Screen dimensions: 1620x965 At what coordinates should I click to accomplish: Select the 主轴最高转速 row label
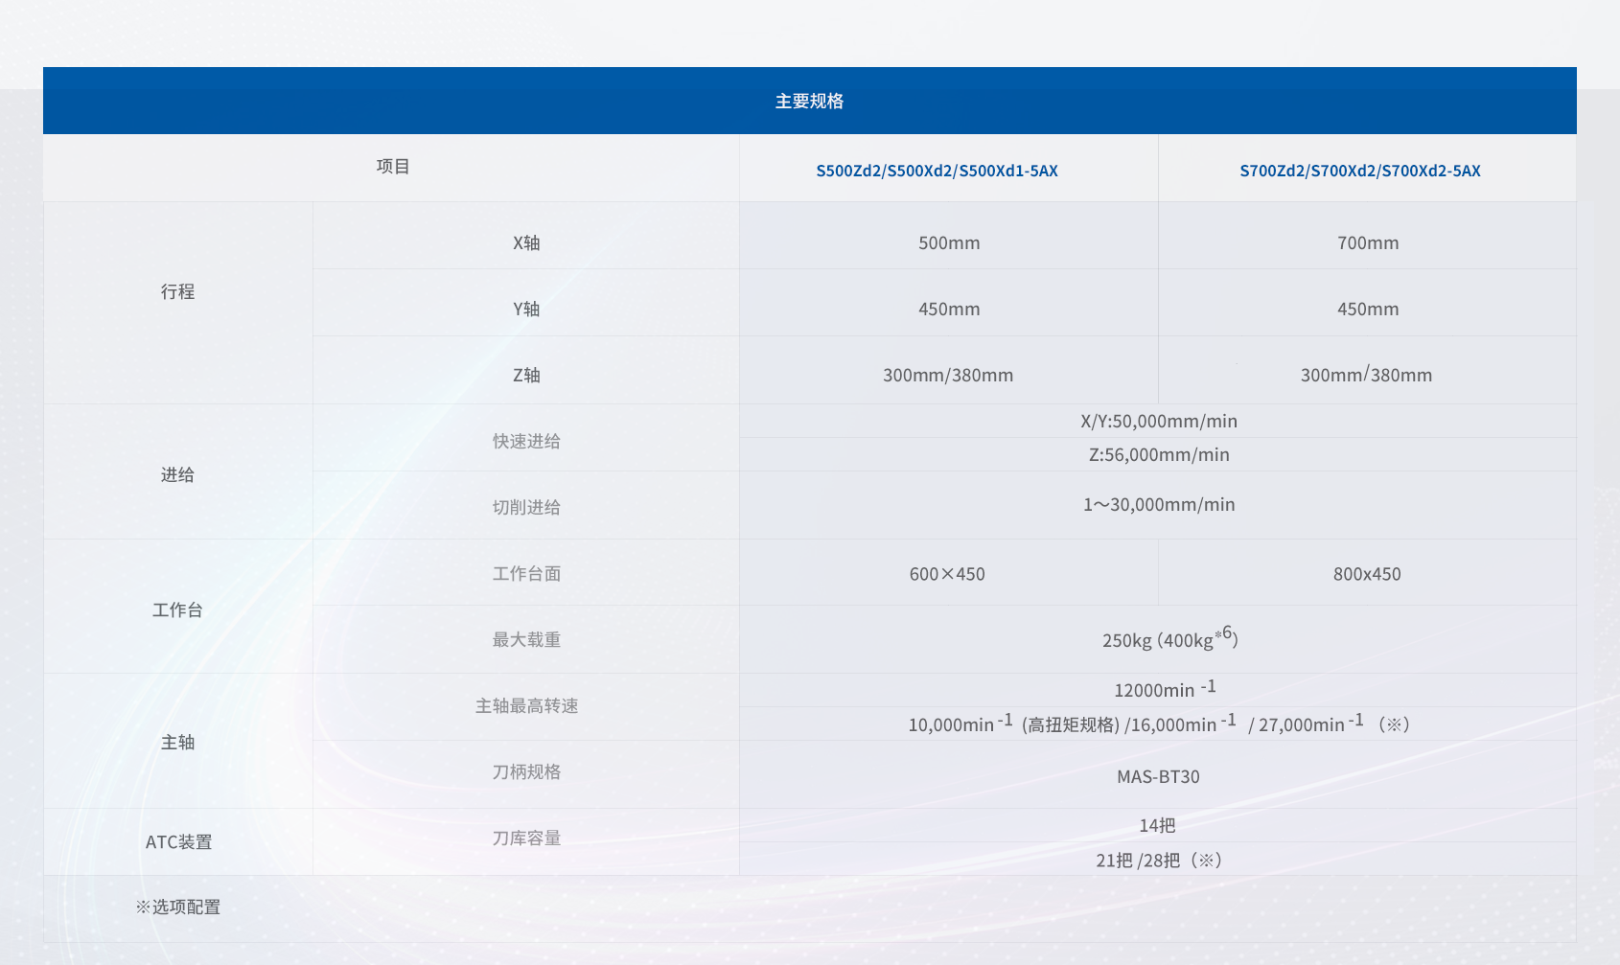pyautogui.click(x=526, y=706)
